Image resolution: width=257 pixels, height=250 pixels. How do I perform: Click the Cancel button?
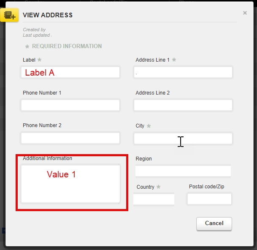click(214, 224)
